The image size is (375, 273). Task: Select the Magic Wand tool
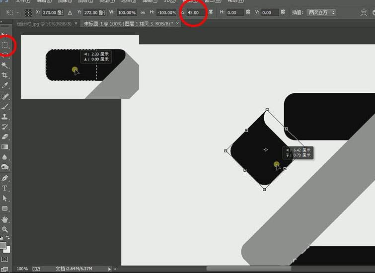pos(5,65)
